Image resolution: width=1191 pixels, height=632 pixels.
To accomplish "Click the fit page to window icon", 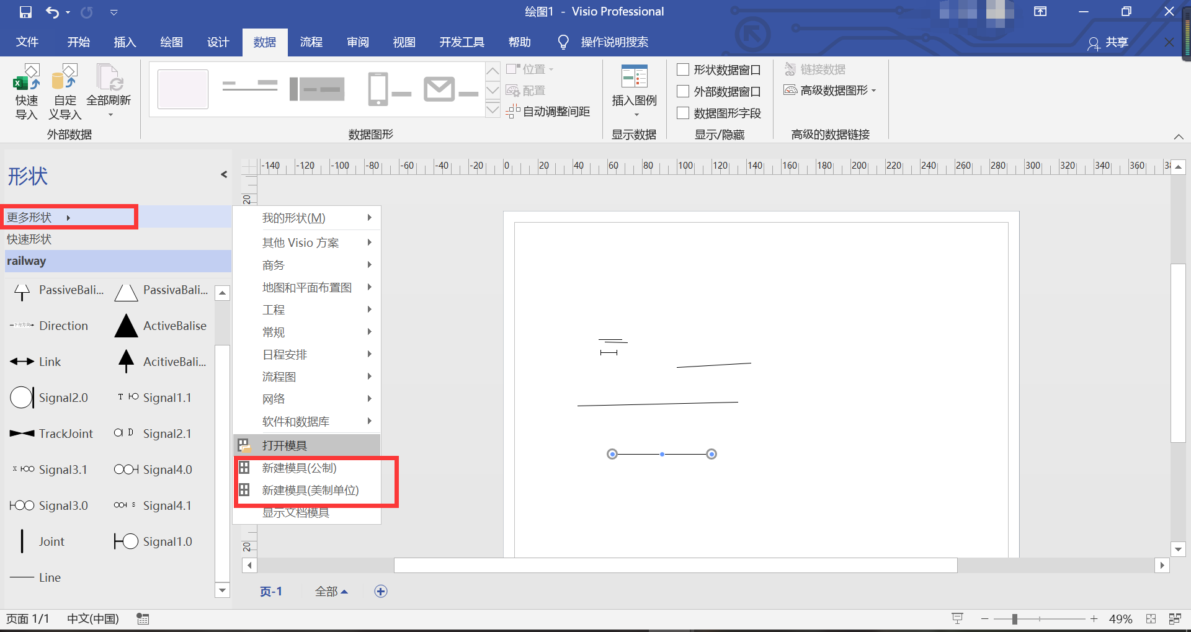I will 1151,619.
